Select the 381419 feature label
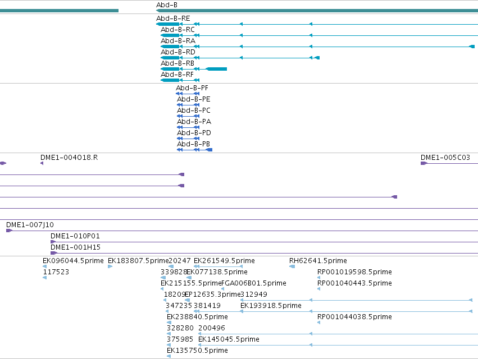The image size is (478, 359). tap(207, 306)
